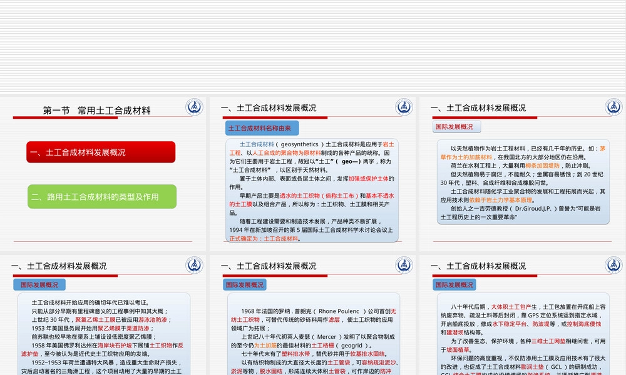The height and width of the screenshot is (375, 626).
Task: Click the university logo on the 第一节 常用土工合成材料 slide
Action: [195, 107]
